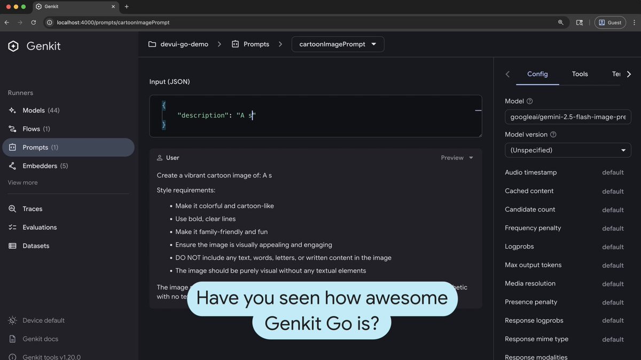Click the devui-go-demo folder icon
The image size is (641, 360).
pos(152,44)
